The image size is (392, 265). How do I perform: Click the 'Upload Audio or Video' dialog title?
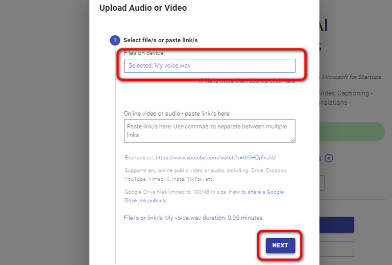point(143,8)
